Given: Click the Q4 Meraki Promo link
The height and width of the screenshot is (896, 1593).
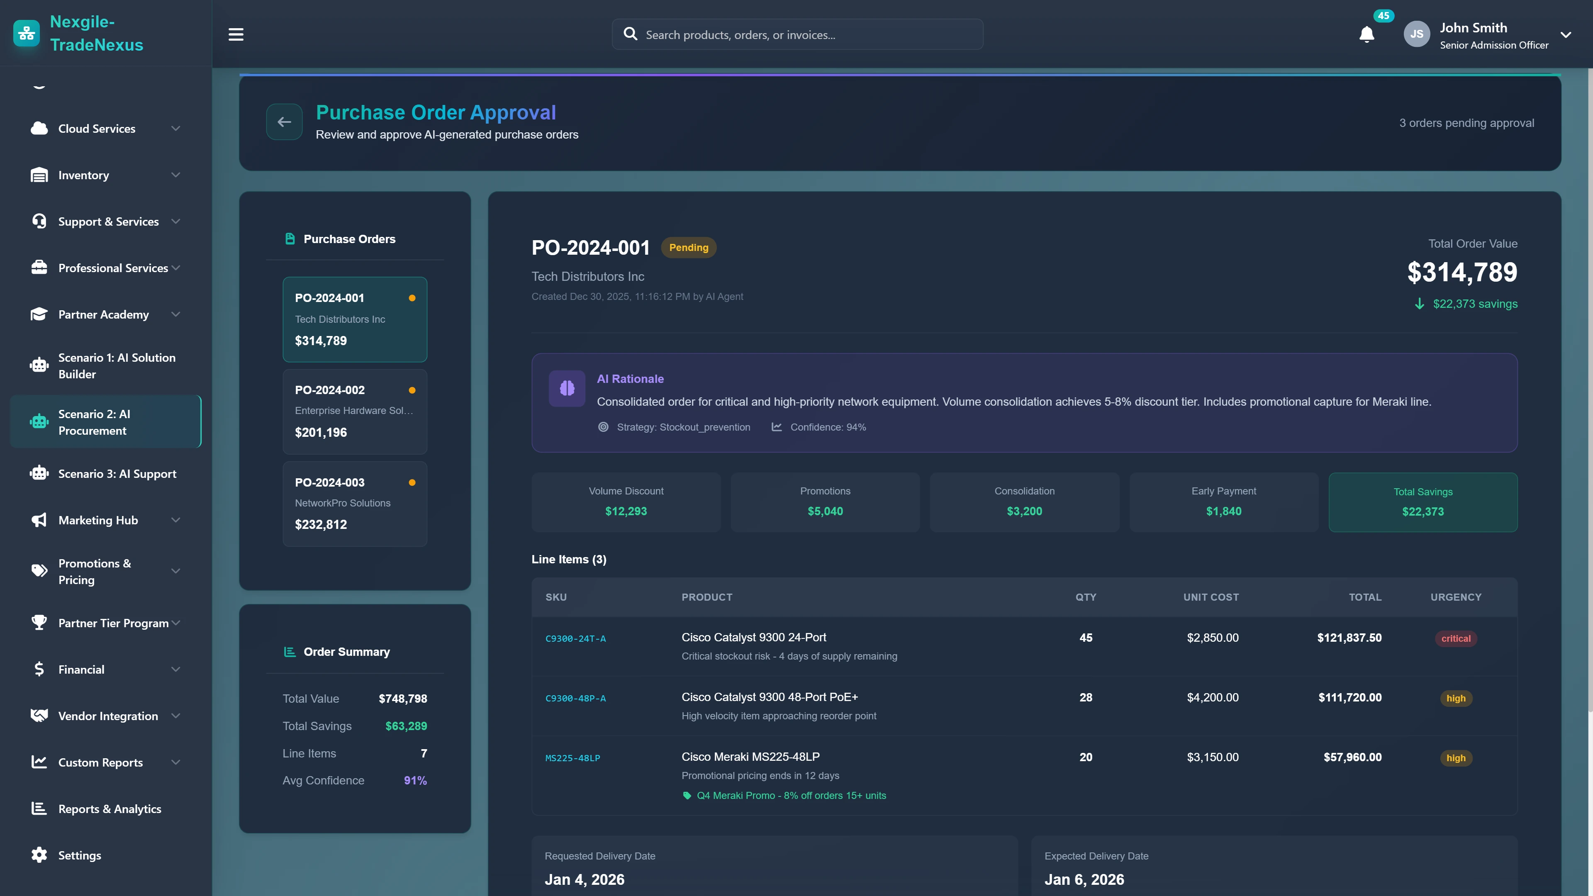Looking at the screenshot, I should coord(792,796).
